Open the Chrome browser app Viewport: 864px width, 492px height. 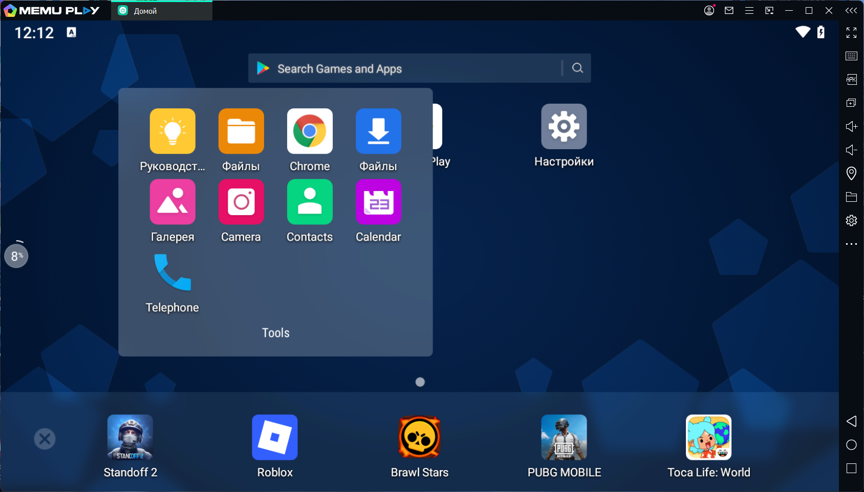[x=310, y=131]
